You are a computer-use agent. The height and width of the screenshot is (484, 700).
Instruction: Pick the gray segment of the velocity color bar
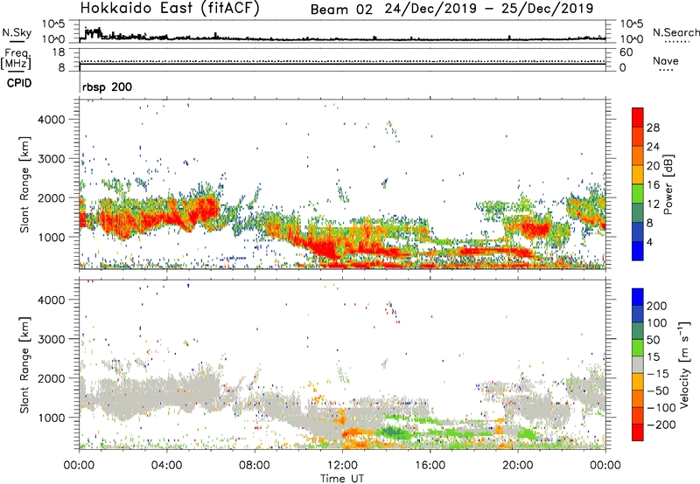point(638,364)
